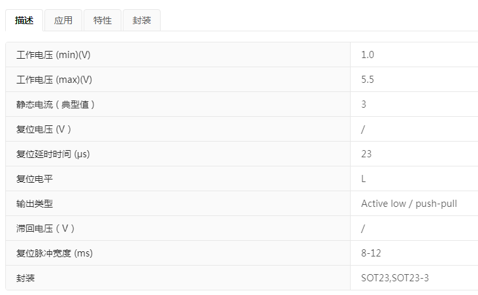Click the 输出类型 row label
This screenshot has height=295, width=478.
coord(35,204)
